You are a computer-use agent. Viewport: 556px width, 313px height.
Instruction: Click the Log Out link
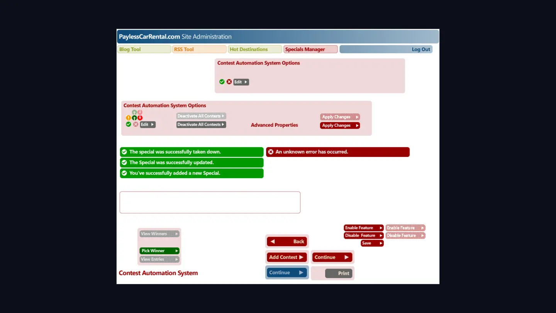click(x=421, y=49)
